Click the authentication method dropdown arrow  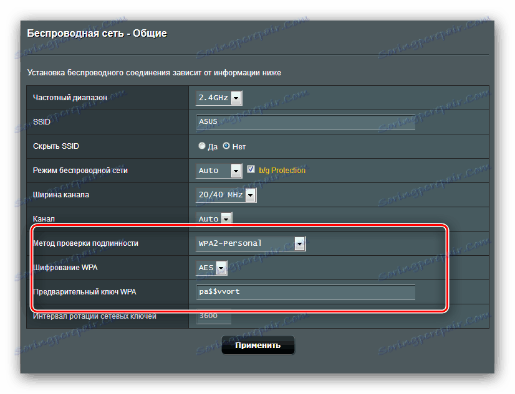coord(299,243)
